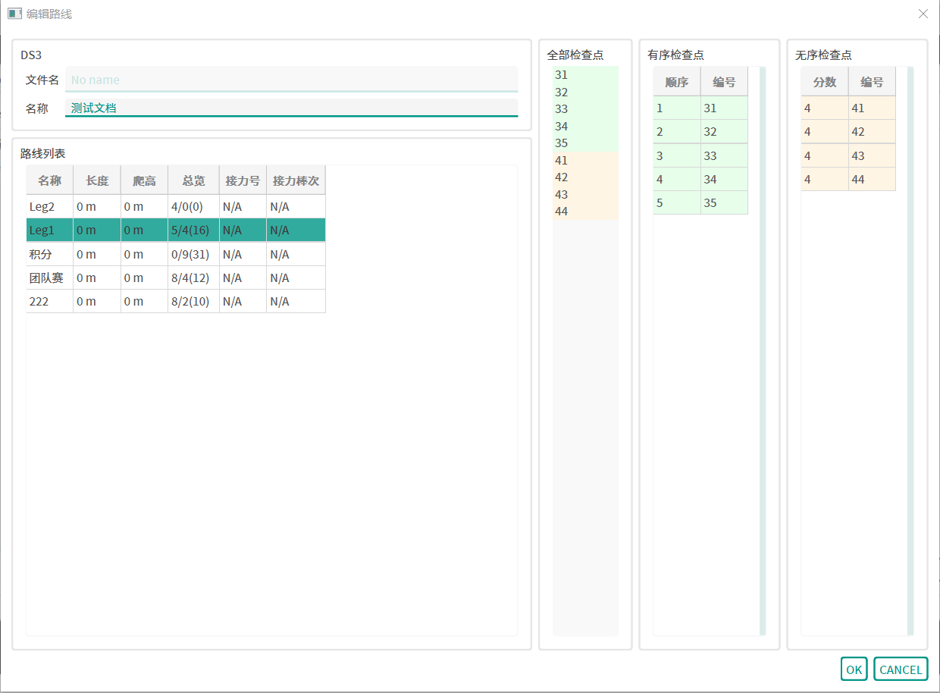Image resolution: width=940 pixels, height=693 pixels.
Task: Focus the 文件名 input field
Action: pos(291,80)
